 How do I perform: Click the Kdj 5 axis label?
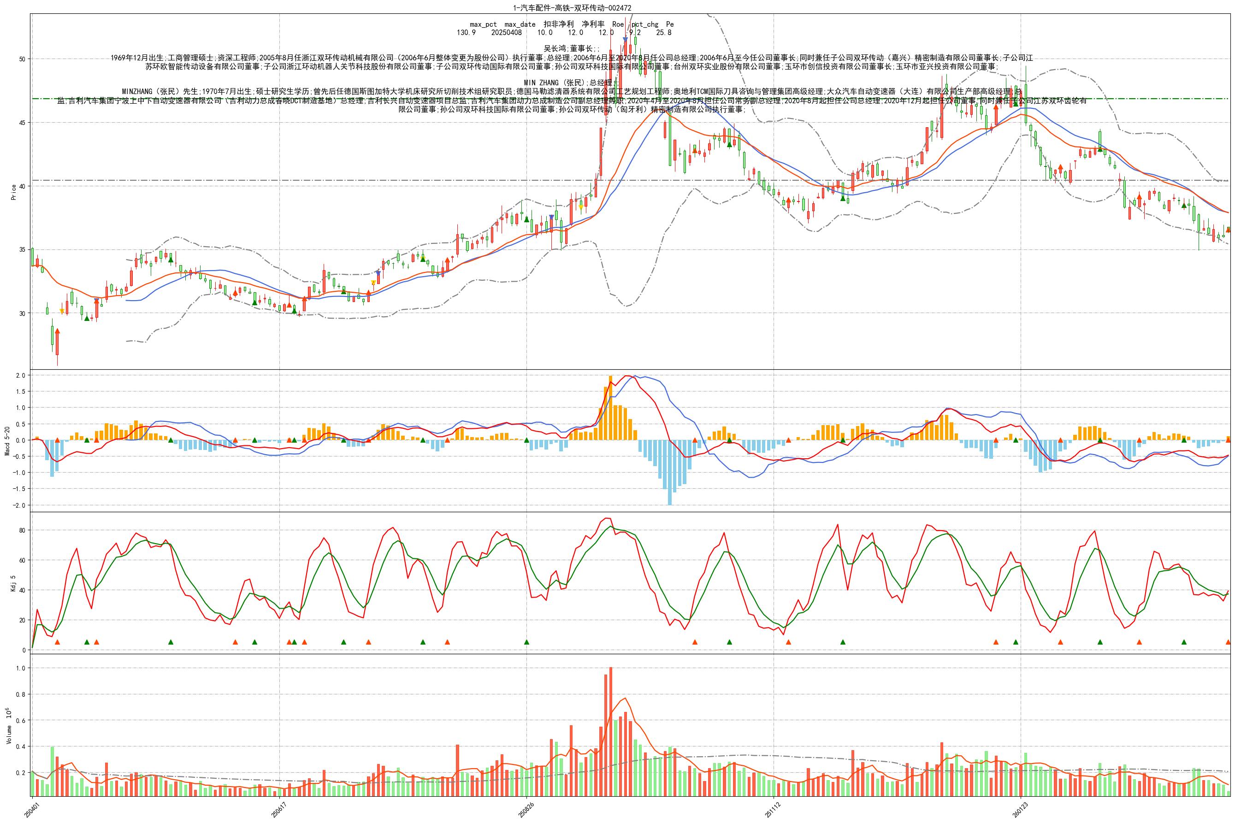[14, 583]
